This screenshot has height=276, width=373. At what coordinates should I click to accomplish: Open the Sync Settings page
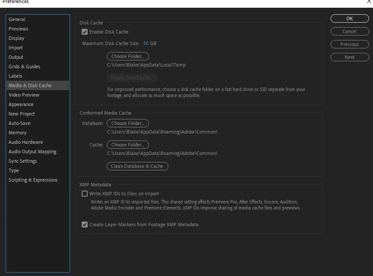[37, 161]
